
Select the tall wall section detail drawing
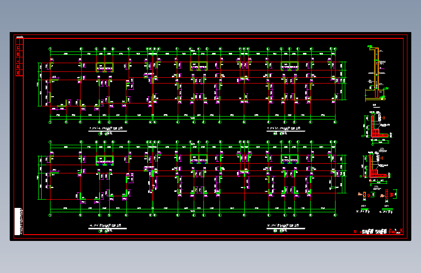click(x=376, y=73)
